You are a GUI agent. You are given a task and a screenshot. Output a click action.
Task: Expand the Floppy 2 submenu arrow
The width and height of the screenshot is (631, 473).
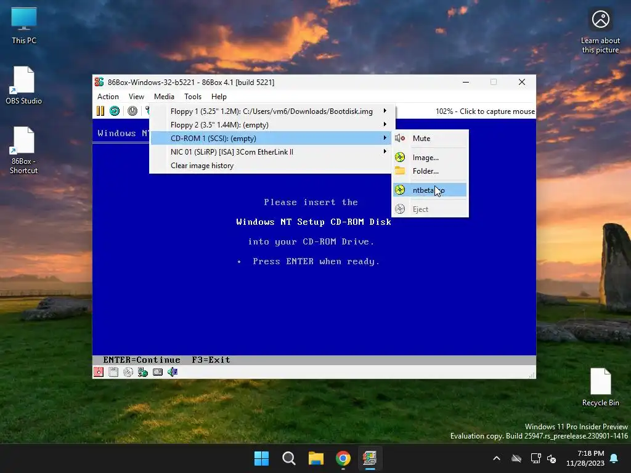click(385, 124)
